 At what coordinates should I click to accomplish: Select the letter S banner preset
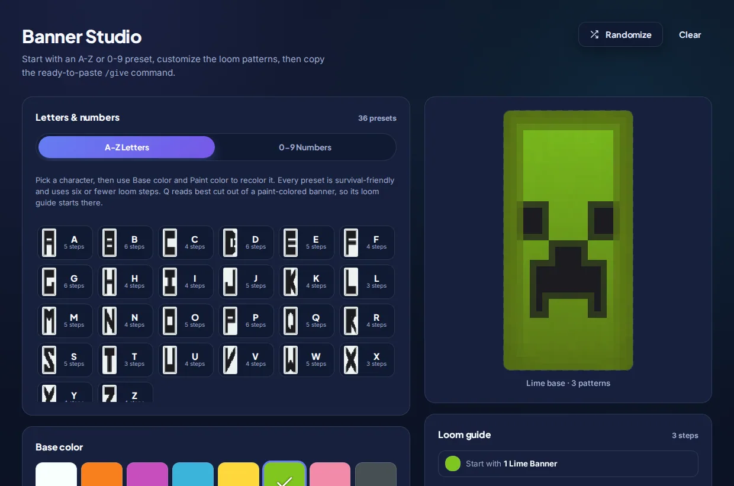[65, 360]
